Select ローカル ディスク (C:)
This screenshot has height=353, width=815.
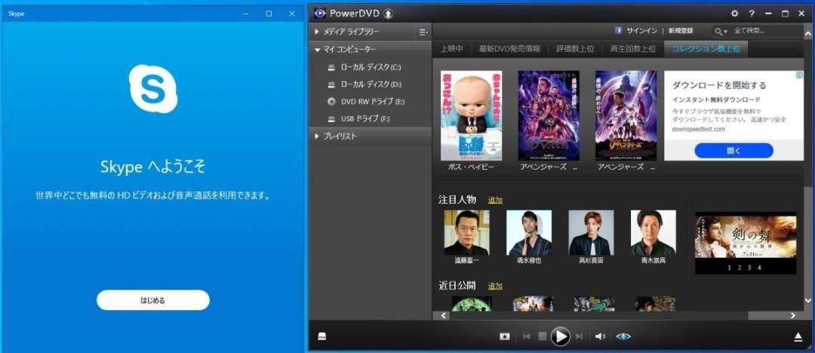click(x=370, y=67)
